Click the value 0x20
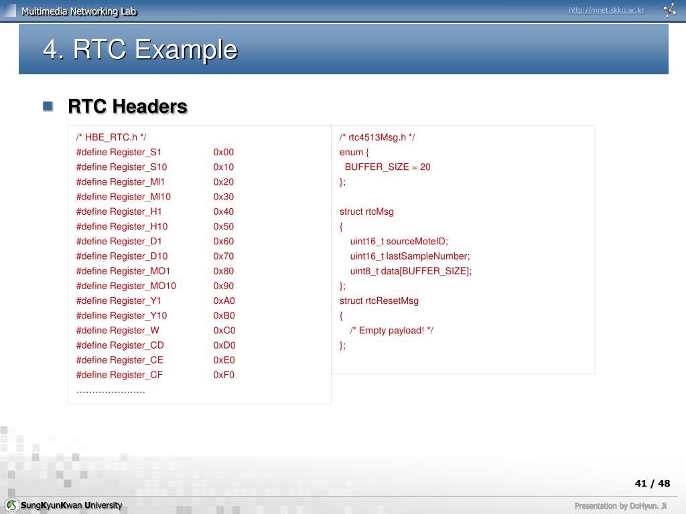This screenshot has height=514, width=686. (x=224, y=182)
